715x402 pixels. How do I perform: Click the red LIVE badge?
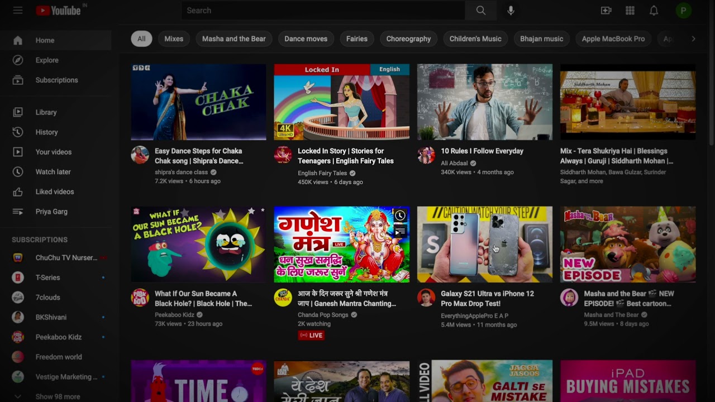pyautogui.click(x=311, y=335)
